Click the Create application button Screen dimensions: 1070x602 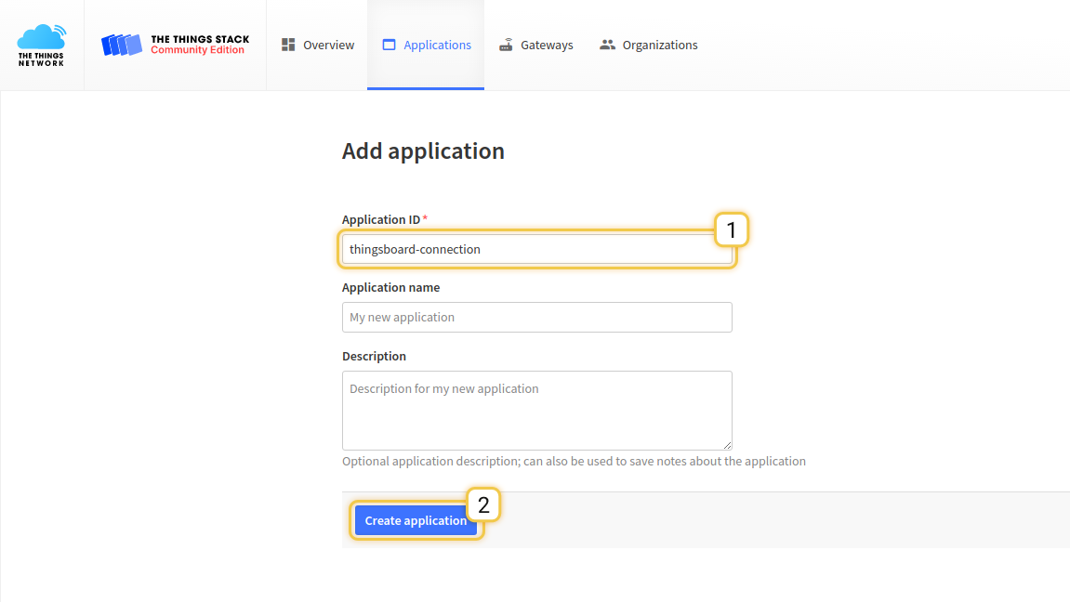pos(416,521)
